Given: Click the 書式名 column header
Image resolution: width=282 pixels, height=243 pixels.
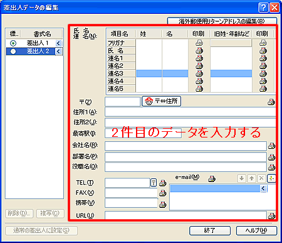Looking at the screenshot, I should [42, 34].
